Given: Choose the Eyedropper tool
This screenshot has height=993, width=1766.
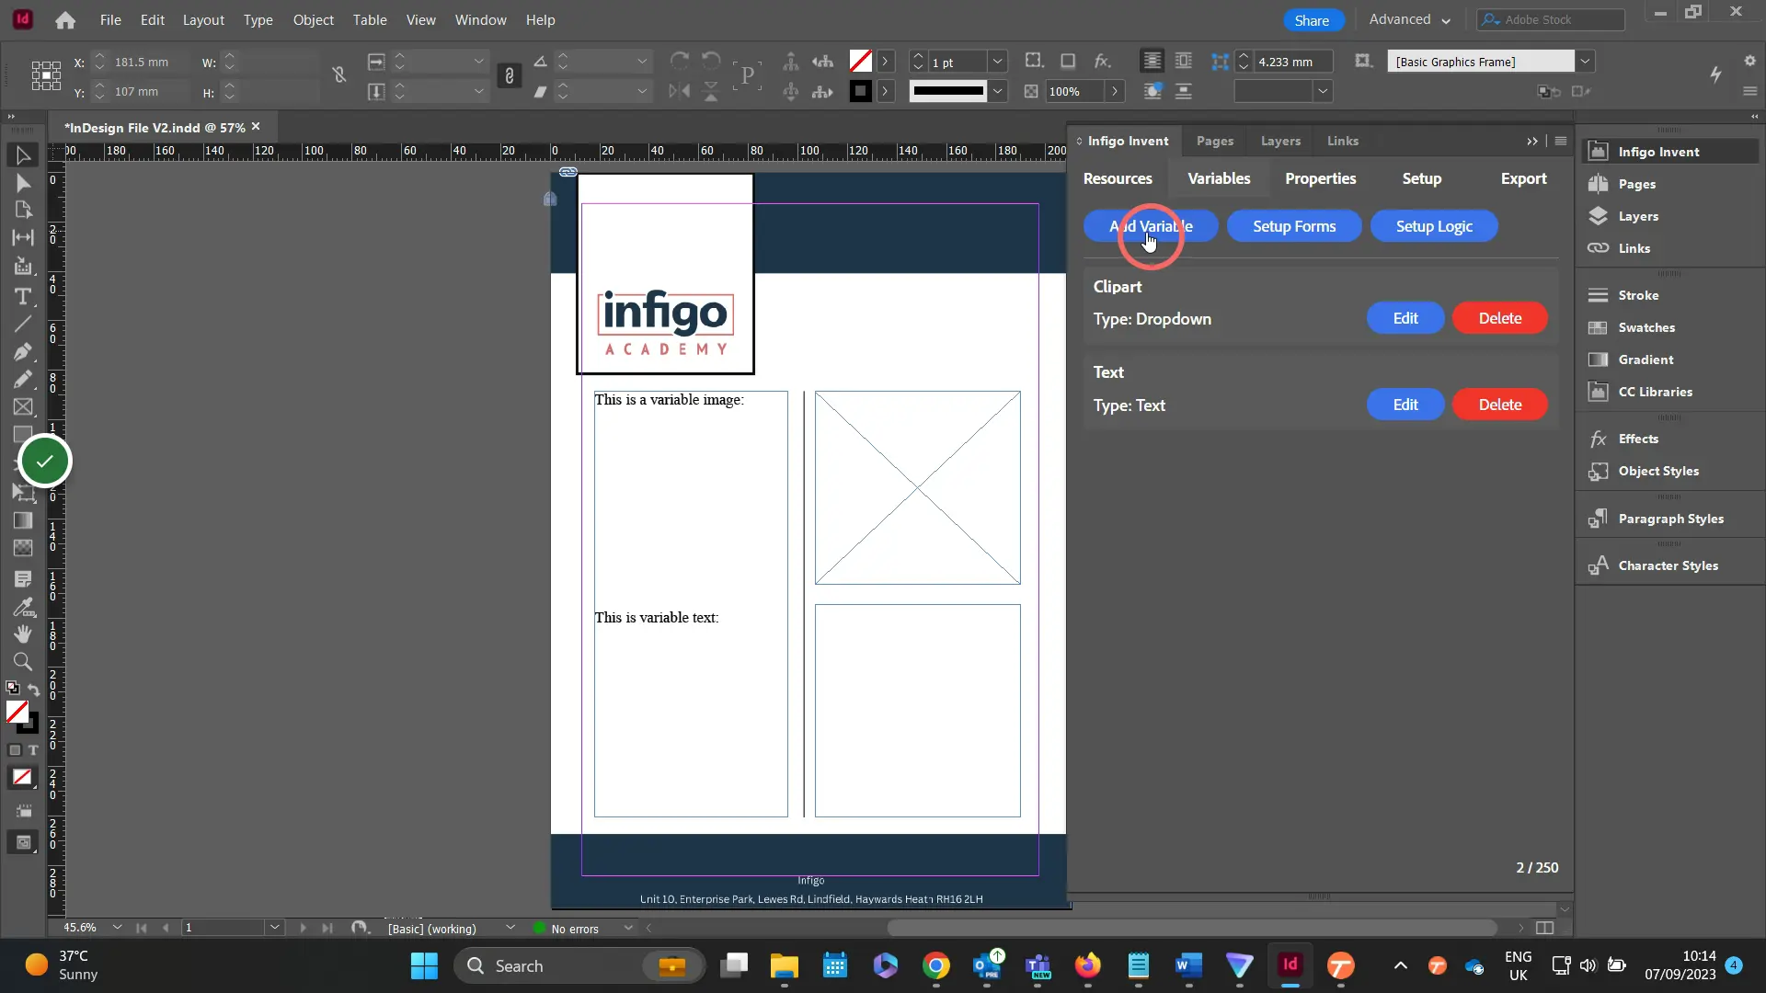Looking at the screenshot, I should (23, 607).
